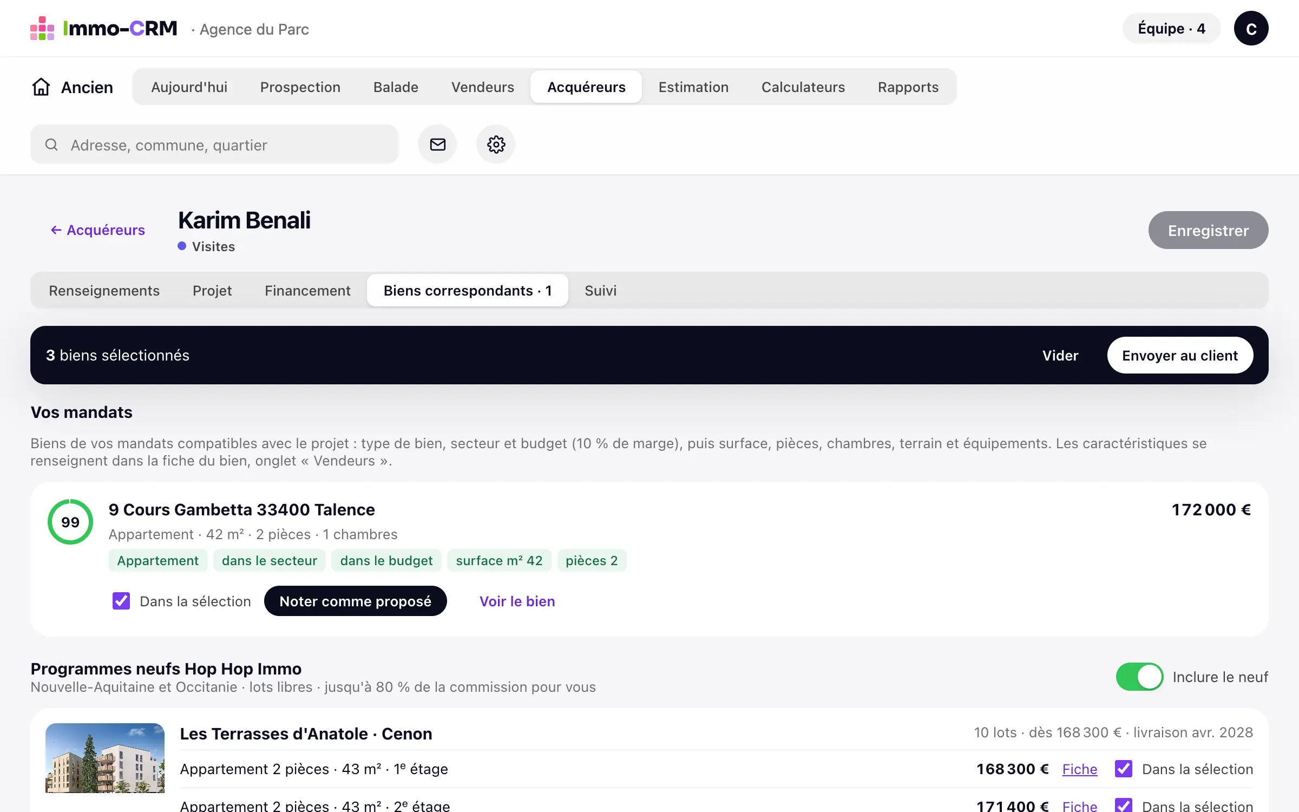This screenshot has width=1299, height=812.
Task: Click the Les Terrasses d'Anatole thumbnail
Action: [x=105, y=758]
